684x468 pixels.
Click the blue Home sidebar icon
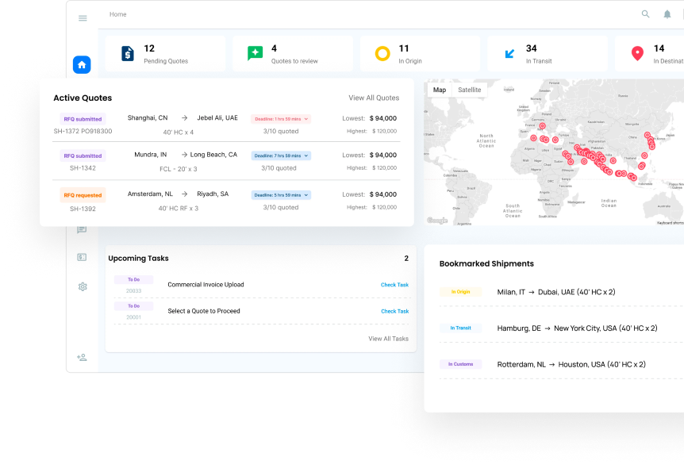coord(82,65)
